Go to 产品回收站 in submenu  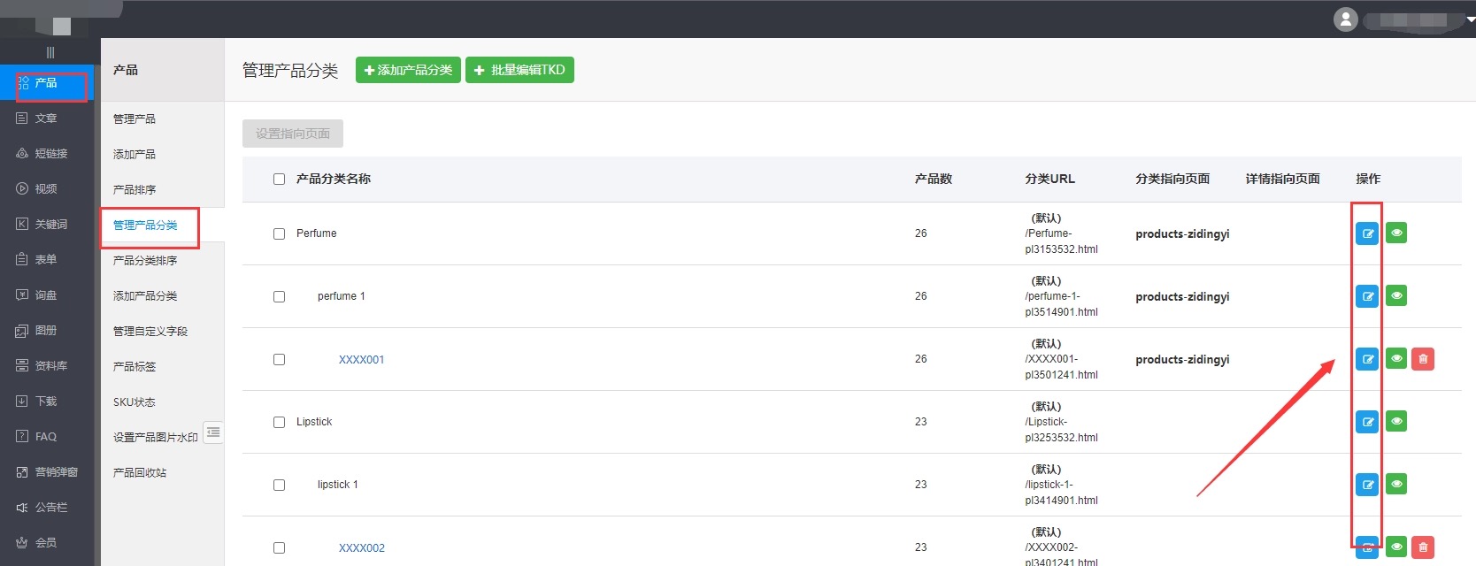(140, 473)
